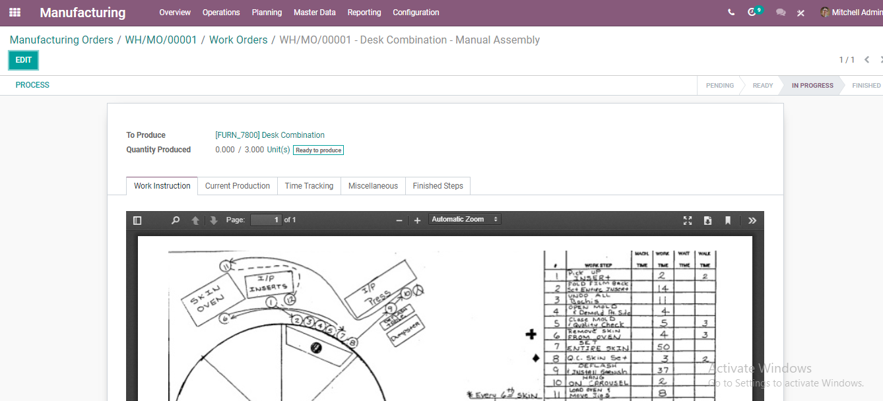Go to previous record arrow

[x=867, y=60]
